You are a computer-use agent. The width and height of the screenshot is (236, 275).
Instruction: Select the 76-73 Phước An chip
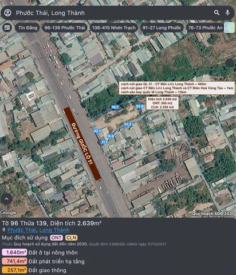(x=205, y=27)
